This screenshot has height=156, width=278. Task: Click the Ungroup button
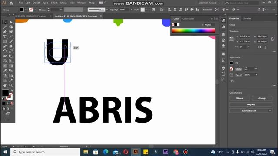pyautogui.click(x=251, y=104)
